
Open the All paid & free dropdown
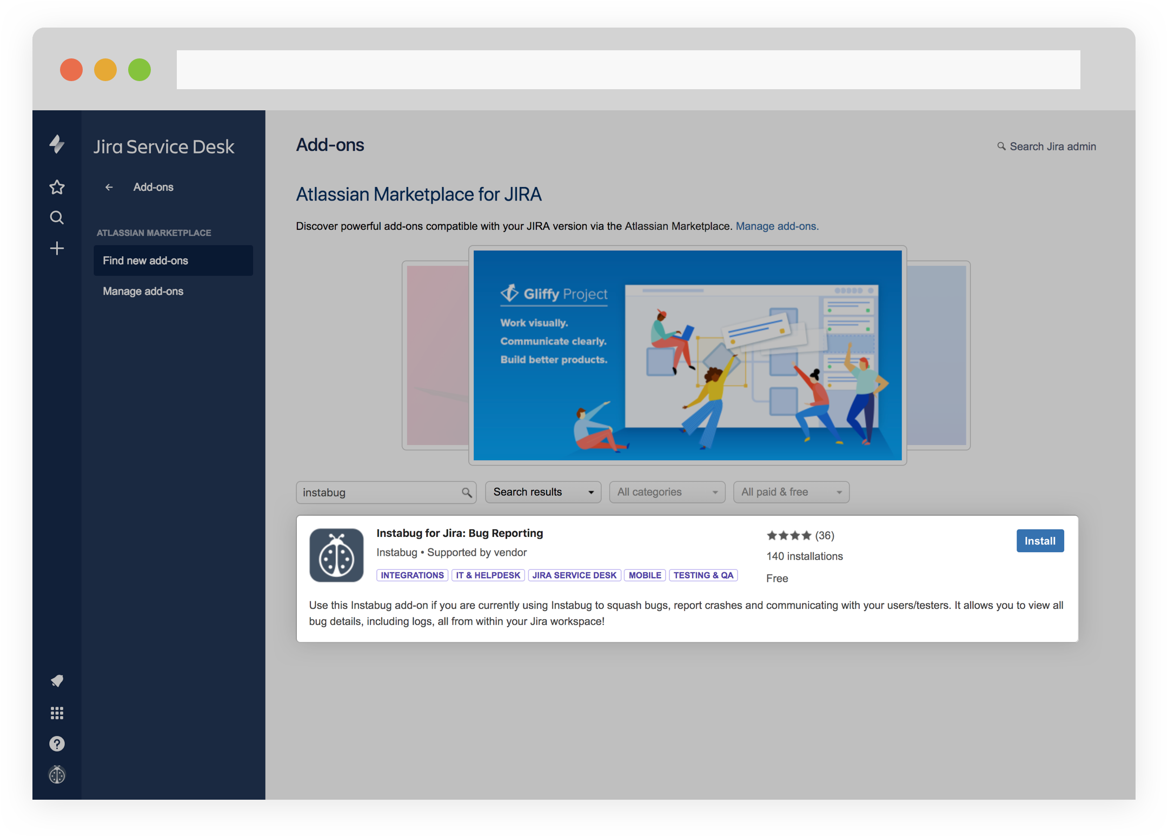(791, 492)
